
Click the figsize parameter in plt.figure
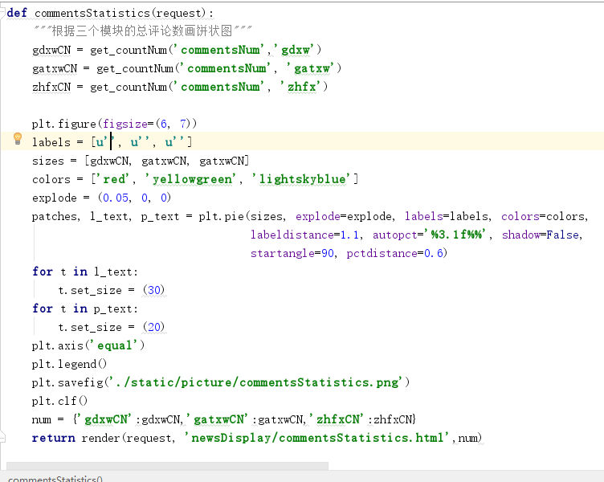pos(124,124)
